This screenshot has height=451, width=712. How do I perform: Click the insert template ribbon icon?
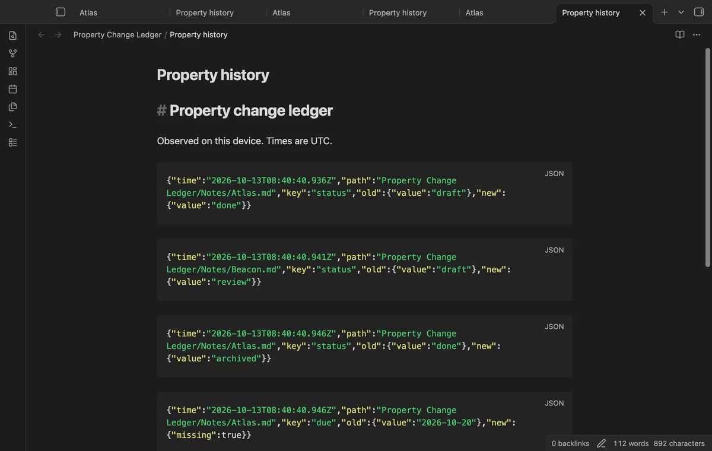[x=12, y=107]
